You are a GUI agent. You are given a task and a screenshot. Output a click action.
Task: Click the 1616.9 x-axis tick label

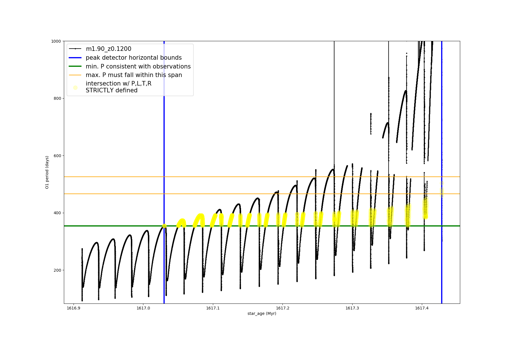(x=74, y=308)
